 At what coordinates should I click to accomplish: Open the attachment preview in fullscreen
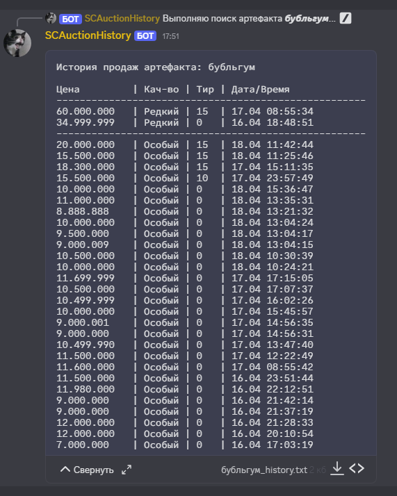pos(127,470)
